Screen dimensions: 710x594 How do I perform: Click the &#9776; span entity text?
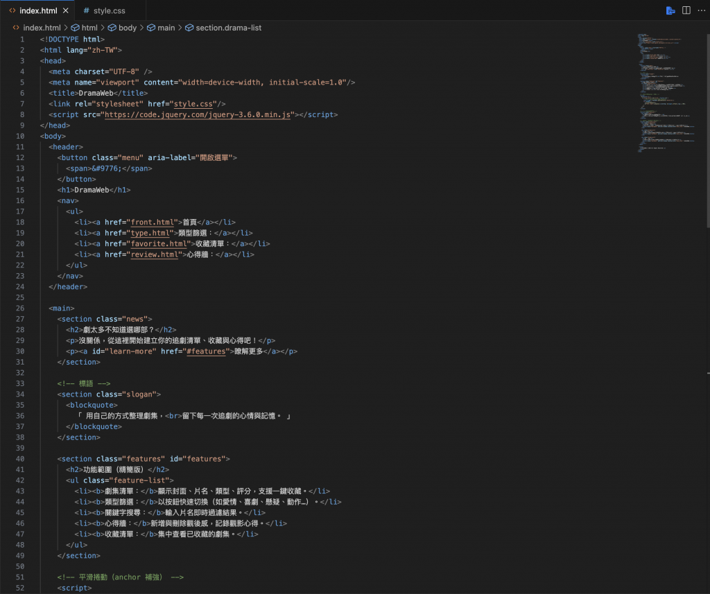click(107, 168)
